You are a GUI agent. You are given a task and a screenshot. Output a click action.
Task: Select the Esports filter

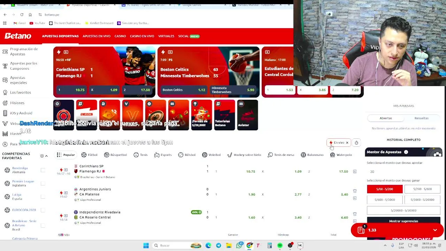[163, 155]
